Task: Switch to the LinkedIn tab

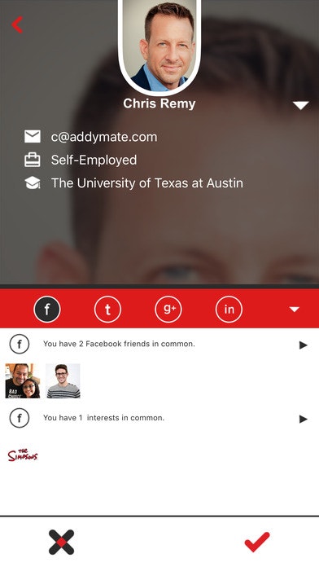Action: tap(229, 310)
